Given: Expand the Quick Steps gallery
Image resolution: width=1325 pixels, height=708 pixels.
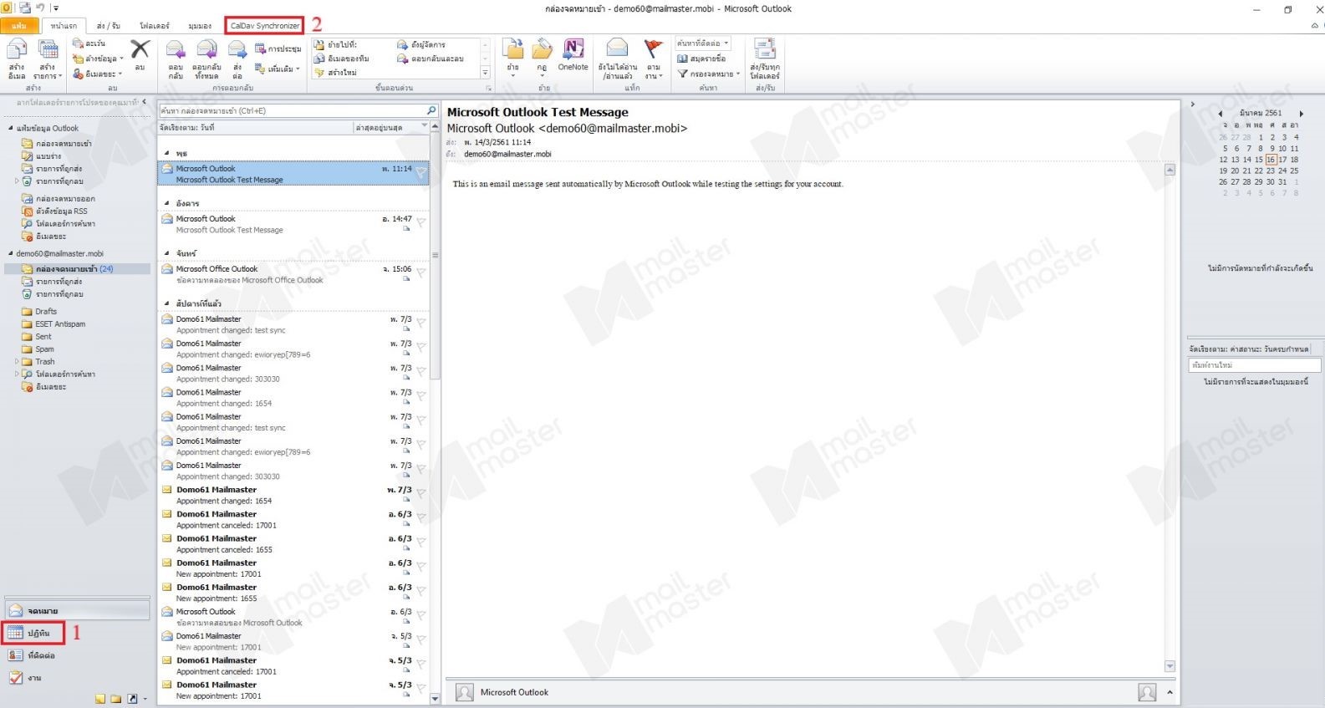Looking at the screenshot, I should tap(486, 73).
